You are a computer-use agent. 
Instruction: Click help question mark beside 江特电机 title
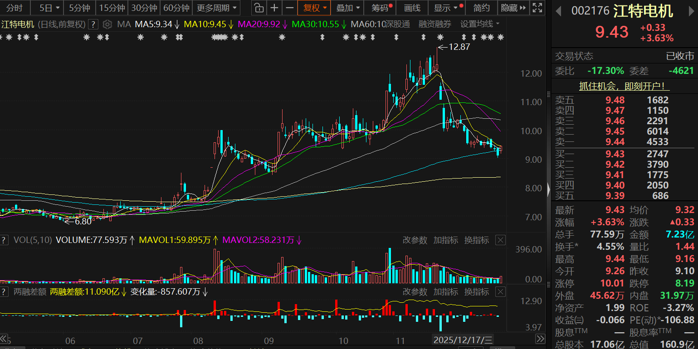point(93,24)
